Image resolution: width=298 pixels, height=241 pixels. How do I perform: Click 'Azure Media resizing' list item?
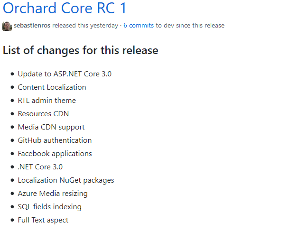(x=53, y=194)
